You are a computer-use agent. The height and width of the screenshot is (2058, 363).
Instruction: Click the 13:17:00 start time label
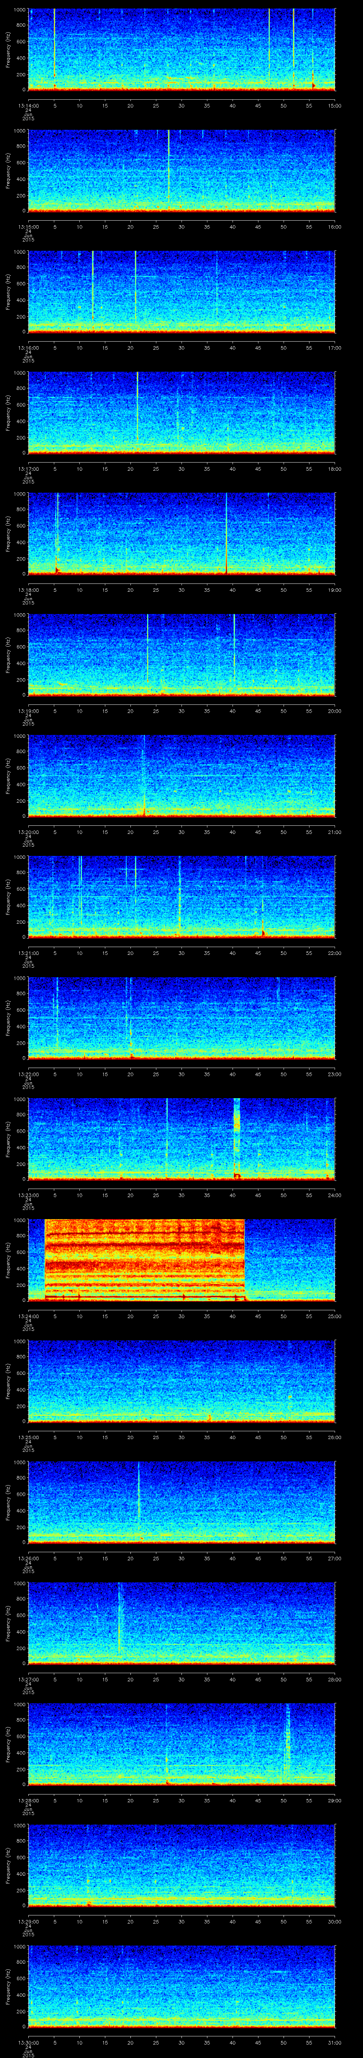[28, 469]
